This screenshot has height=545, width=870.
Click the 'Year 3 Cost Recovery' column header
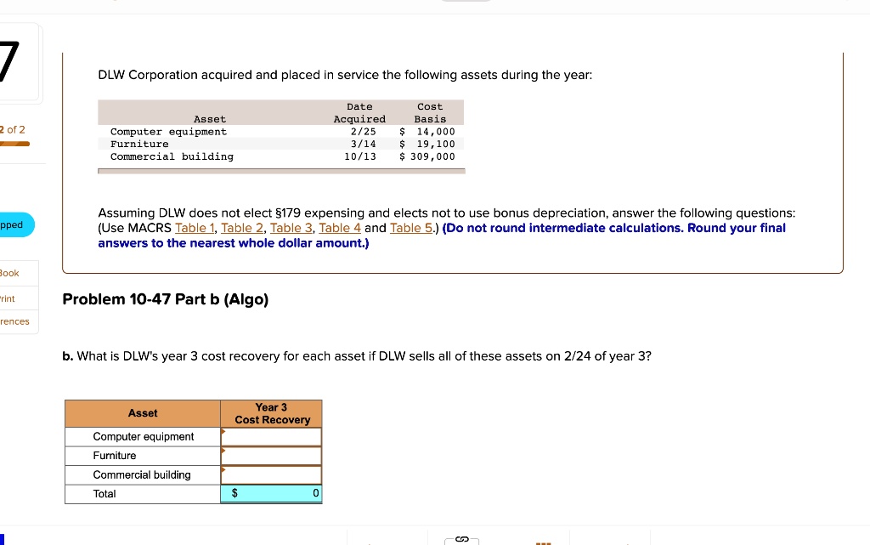(x=271, y=413)
